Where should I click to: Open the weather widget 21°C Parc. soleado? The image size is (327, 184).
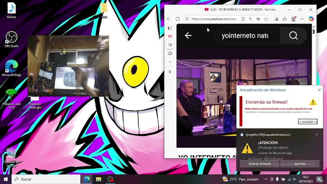point(240,179)
